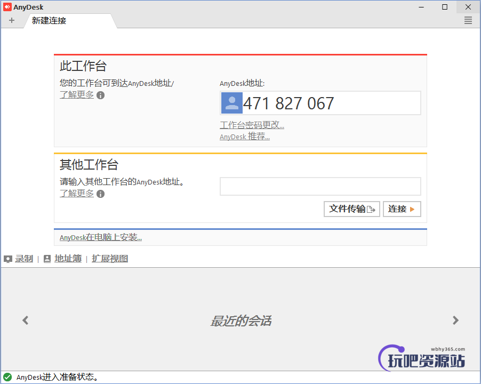The image size is (481, 384).
Task: Close the AnyDesk window
Action: click(468, 7)
